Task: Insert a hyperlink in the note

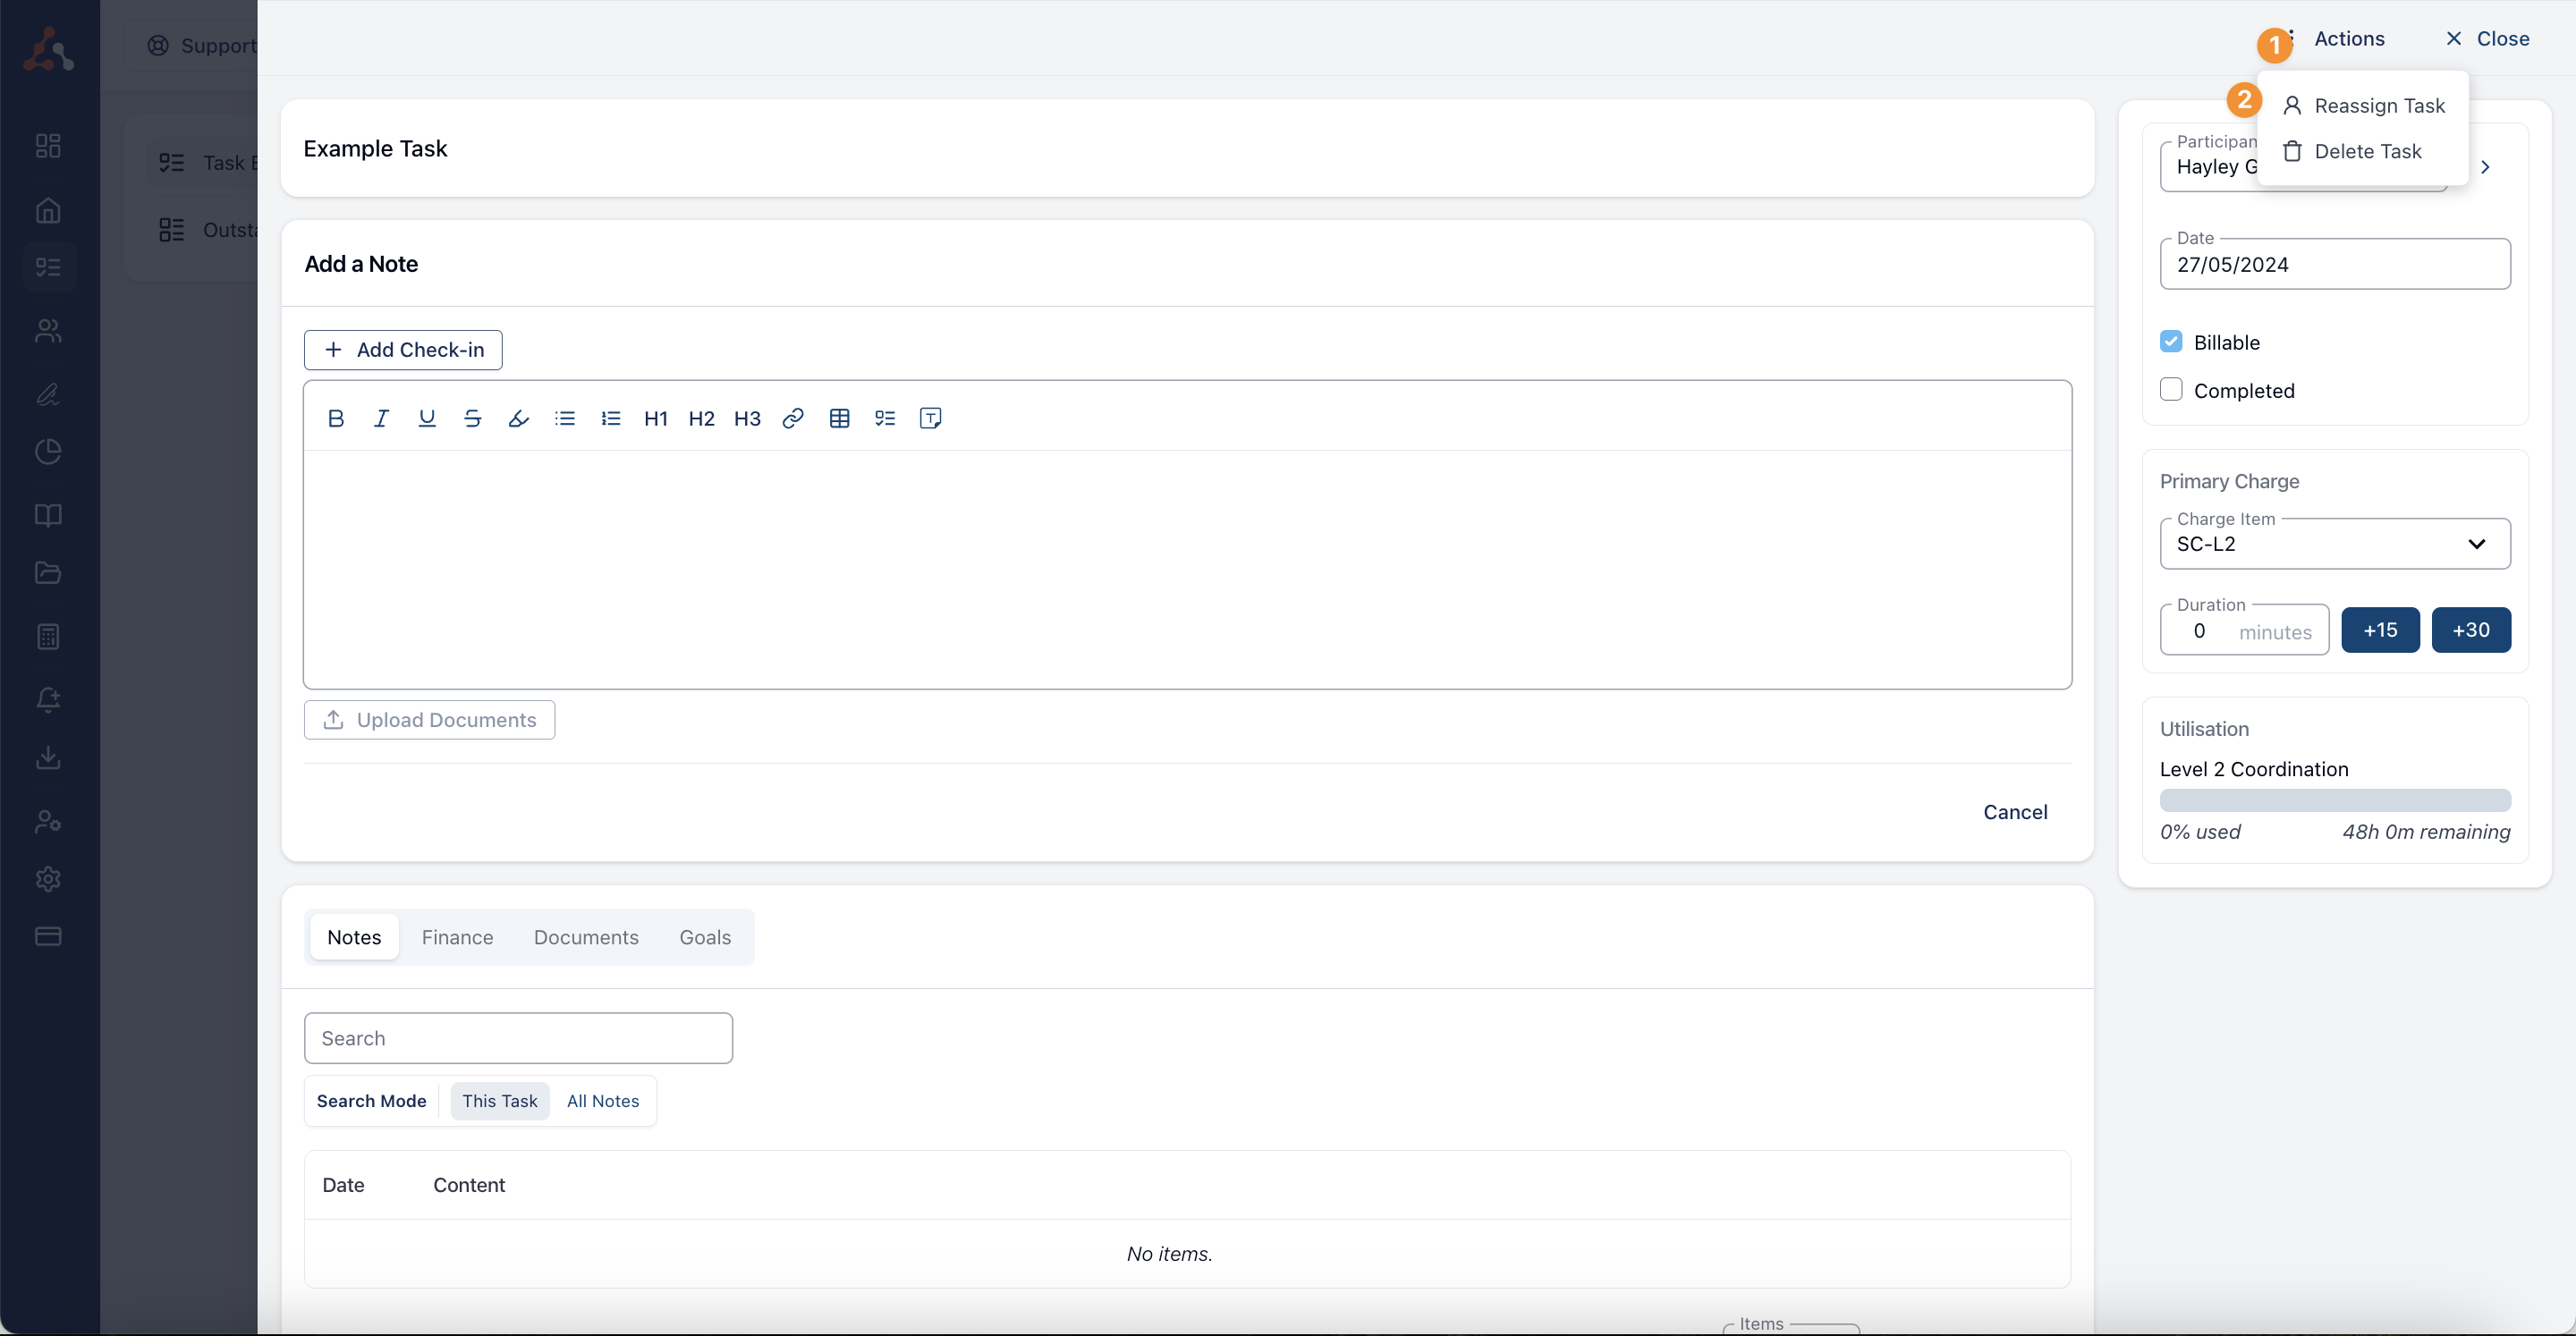Action: point(793,418)
